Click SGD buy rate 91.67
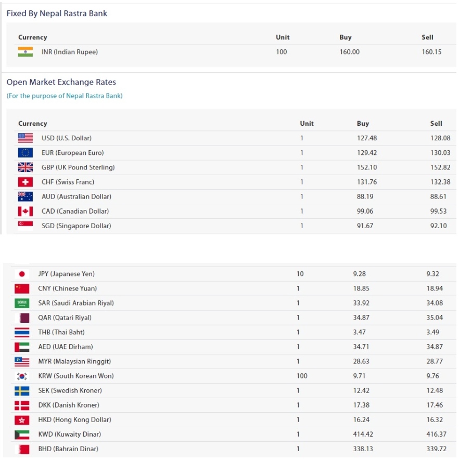The width and height of the screenshot is (459, 460). pos(365,226)
